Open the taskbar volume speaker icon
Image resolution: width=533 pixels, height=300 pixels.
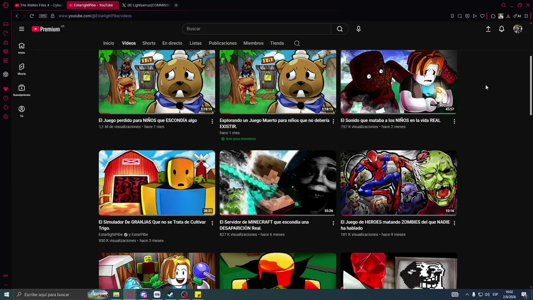pos(487,295)
